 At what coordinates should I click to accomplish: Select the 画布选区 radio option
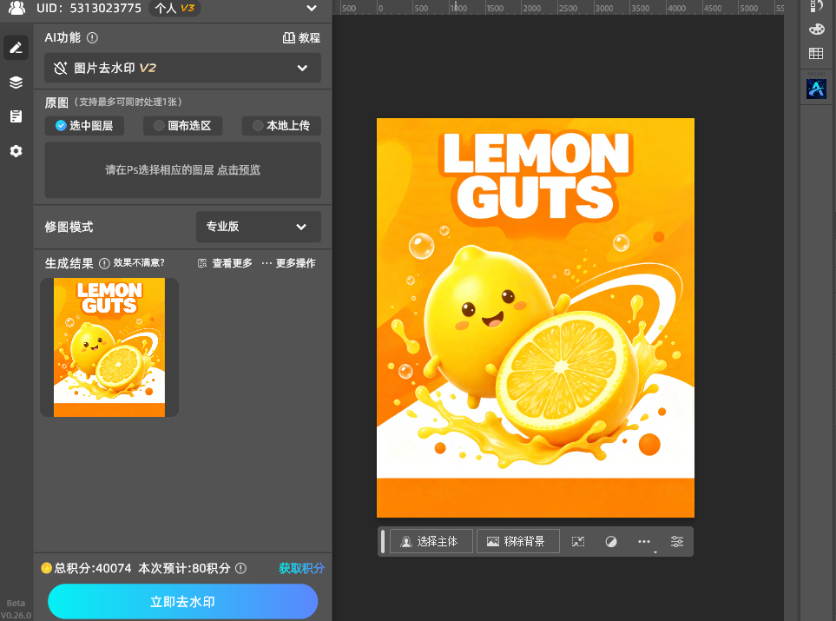183,125
